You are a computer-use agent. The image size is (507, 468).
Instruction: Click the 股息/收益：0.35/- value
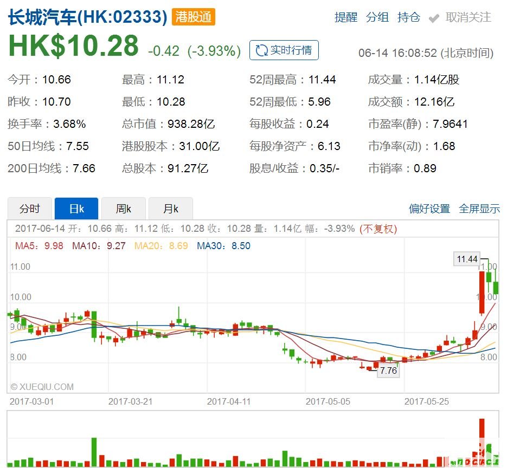[294, 168]
